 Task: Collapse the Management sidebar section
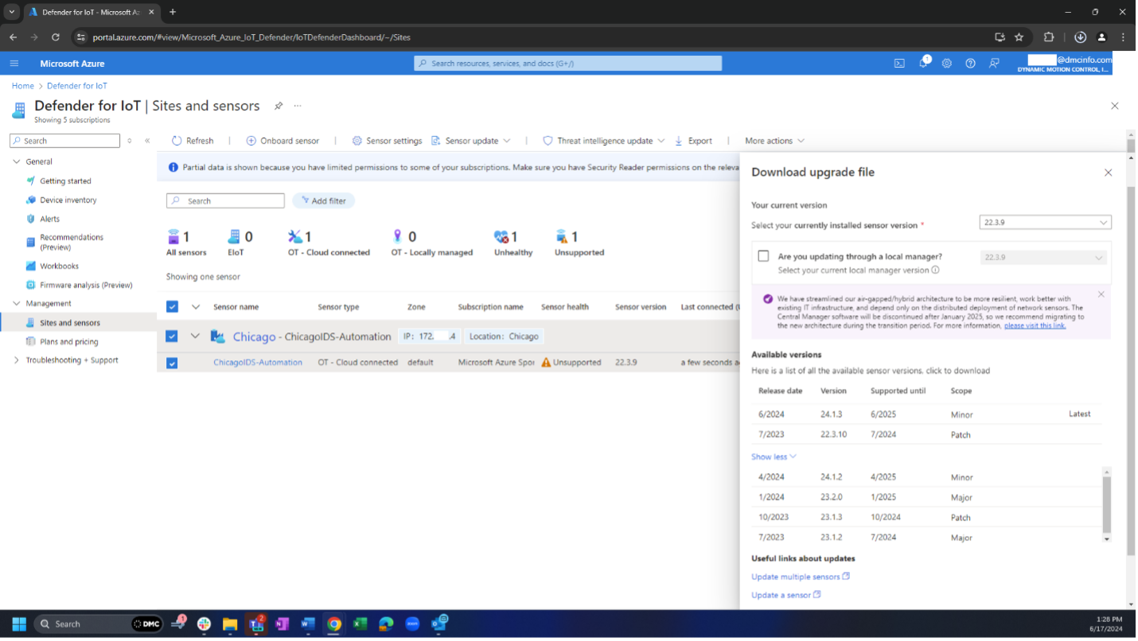coord(17,304)
